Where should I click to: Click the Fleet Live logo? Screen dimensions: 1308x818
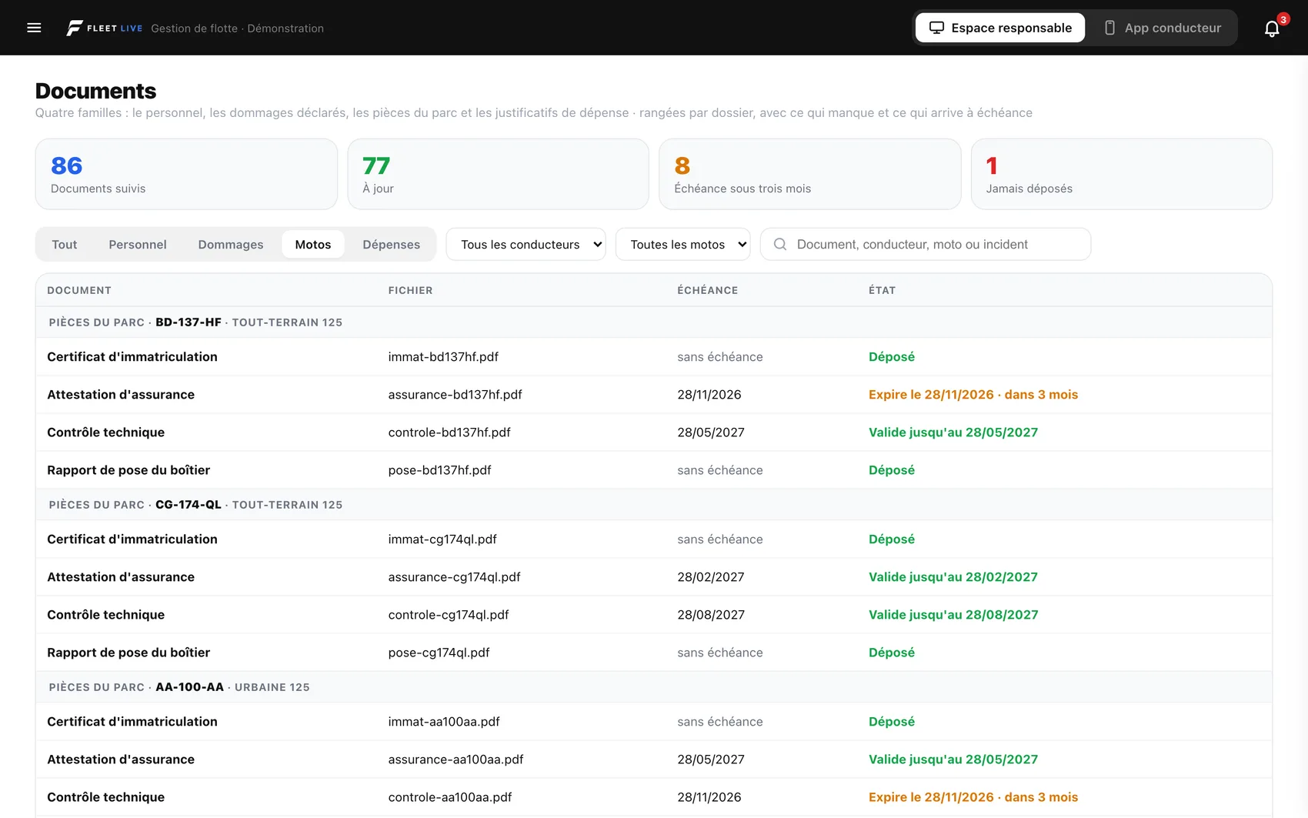coord(104,28)
